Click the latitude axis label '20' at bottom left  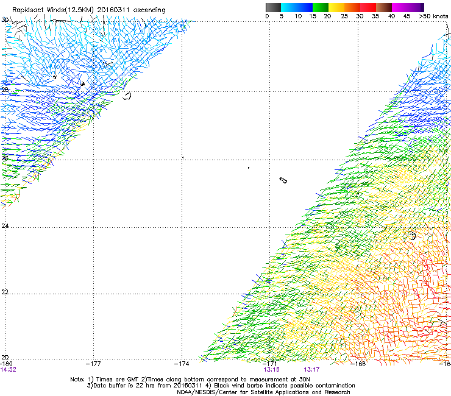click(5, 358)
